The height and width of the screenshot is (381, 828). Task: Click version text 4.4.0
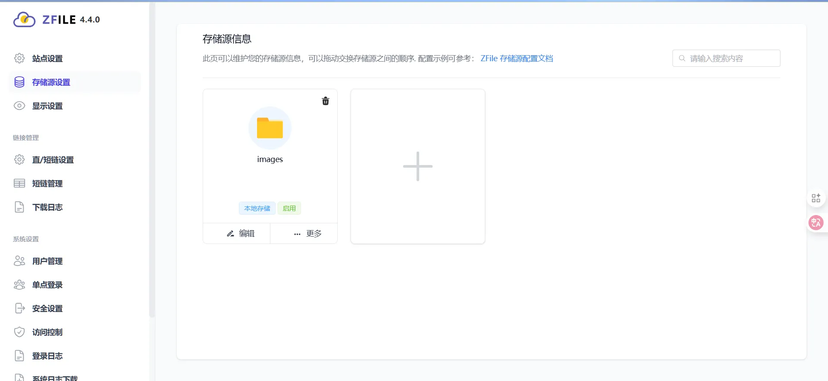click(x=90, y=19)
